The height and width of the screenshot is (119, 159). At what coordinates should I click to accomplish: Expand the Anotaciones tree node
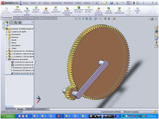pos(7,35)
